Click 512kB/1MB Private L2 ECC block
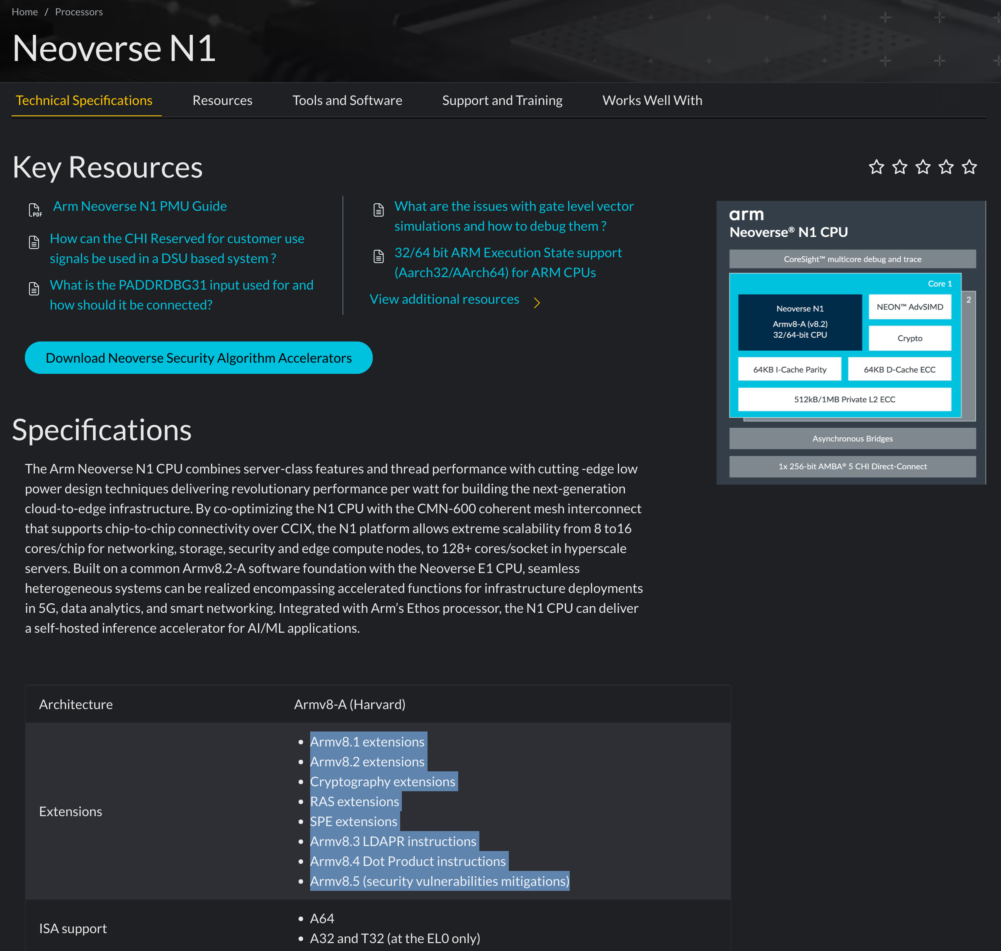 click(x=845, y=400)
